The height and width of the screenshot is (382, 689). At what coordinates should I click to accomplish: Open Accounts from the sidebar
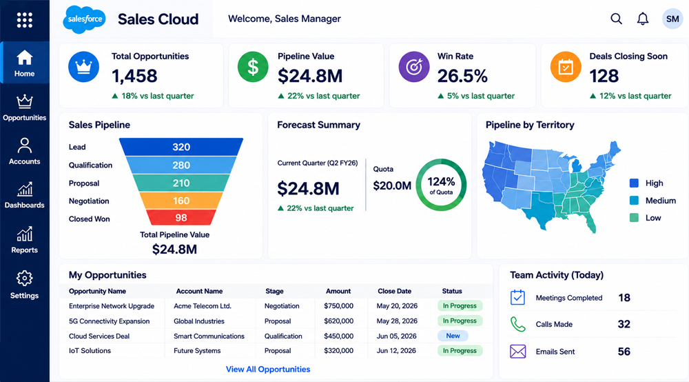coord(25,151)
